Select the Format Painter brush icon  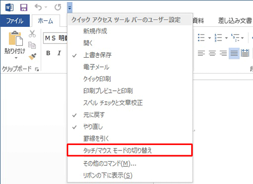32,56
